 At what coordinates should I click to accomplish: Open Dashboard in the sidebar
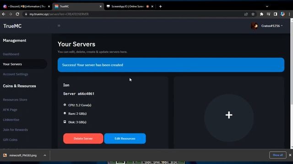tap(11, 54)
